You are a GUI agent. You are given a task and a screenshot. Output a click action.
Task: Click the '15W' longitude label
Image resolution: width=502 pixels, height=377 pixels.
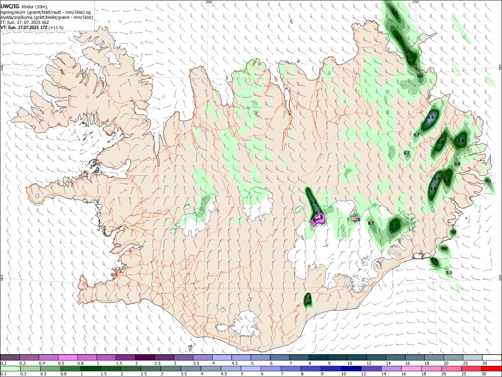415,2
